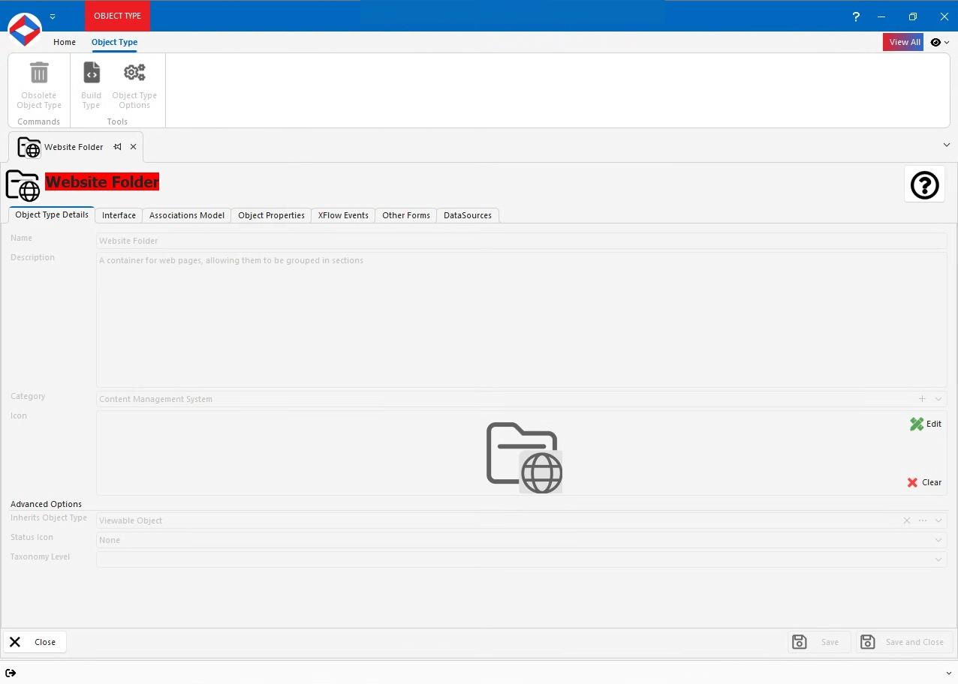The image size is (958, 684).
Task: Click the help question mark circle
Action: (x=924, y=184)
